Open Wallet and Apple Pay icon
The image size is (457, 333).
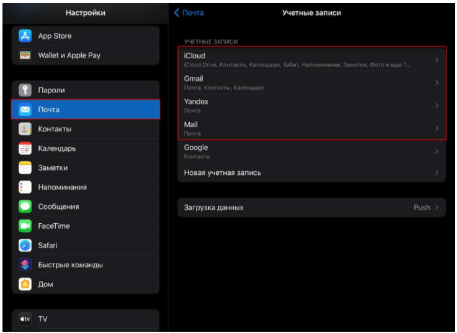pos(25,55)
